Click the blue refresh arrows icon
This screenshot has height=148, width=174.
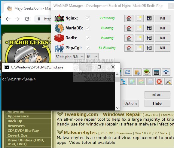coord(127,72)
